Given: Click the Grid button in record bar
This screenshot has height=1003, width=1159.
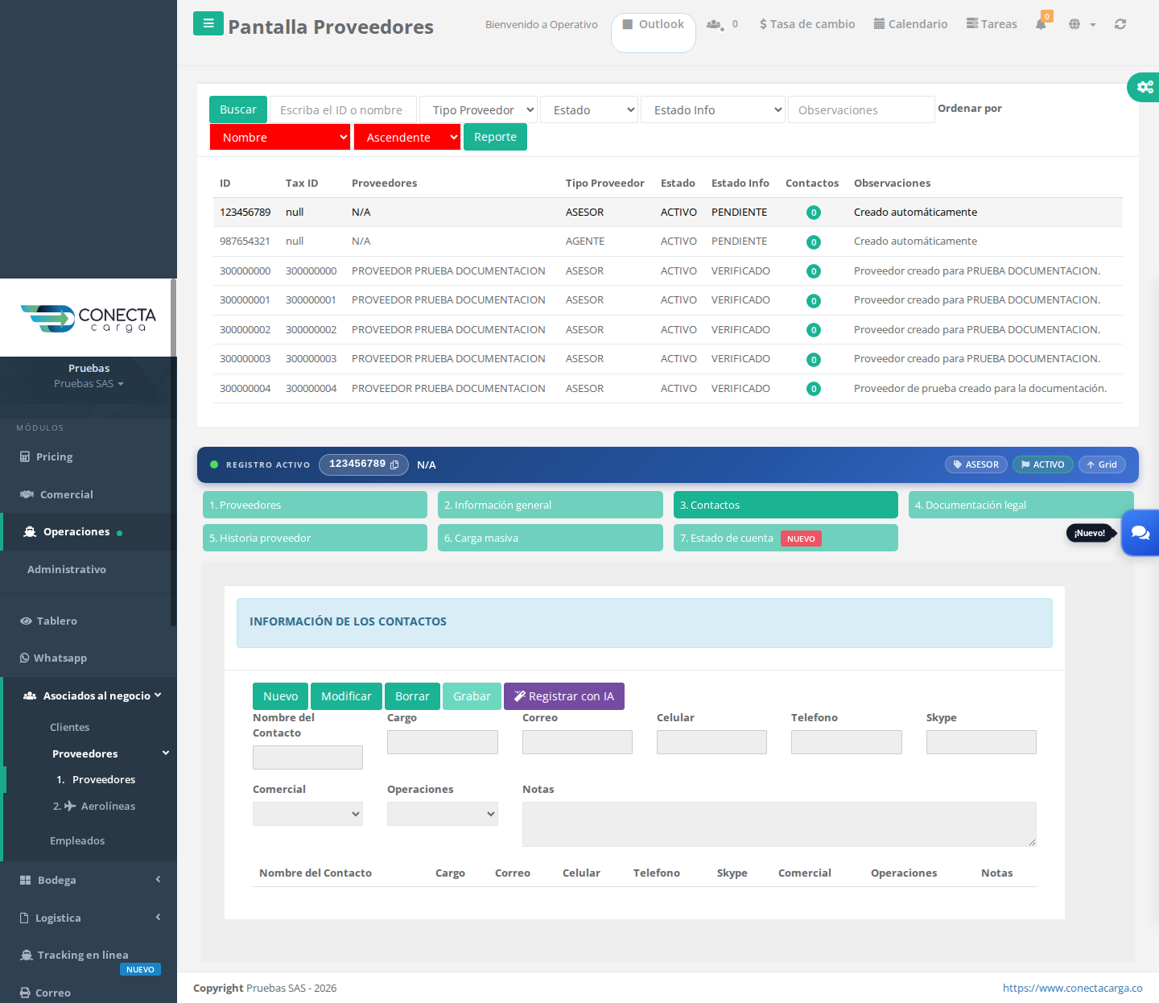Looking at the screenshot, I should [1102, 464].
